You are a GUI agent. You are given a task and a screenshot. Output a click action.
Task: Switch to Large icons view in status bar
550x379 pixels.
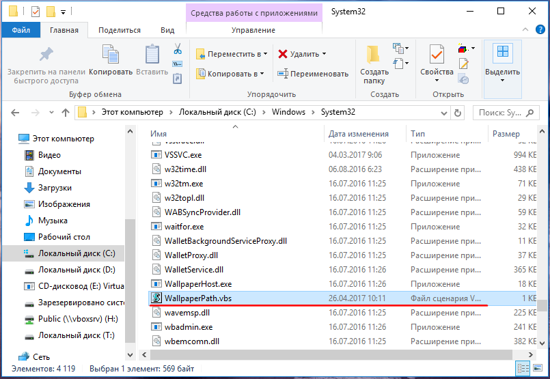point(538,368)
